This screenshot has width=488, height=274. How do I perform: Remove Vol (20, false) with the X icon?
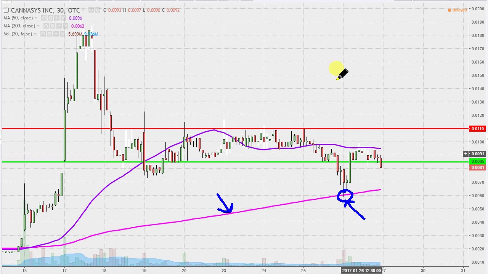point(63,34)
